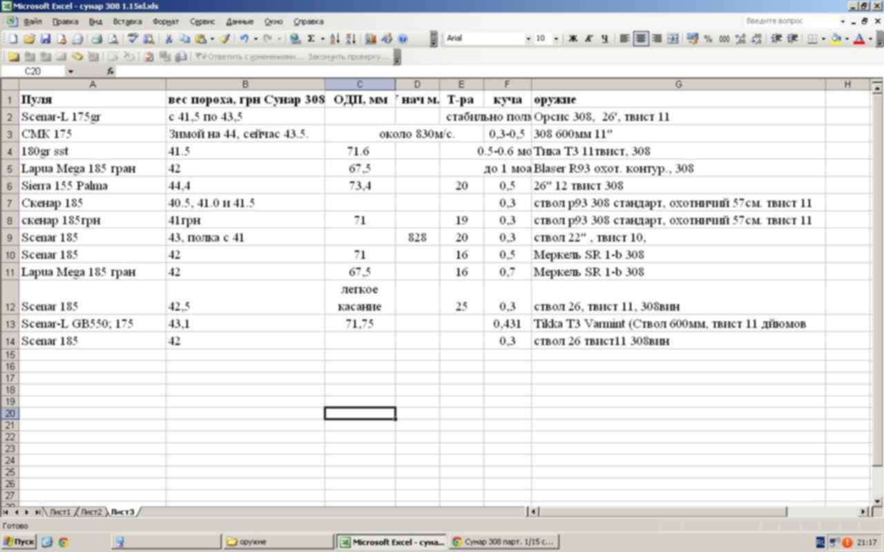Switch to the Лист1 sheet tab

(60, 512)
